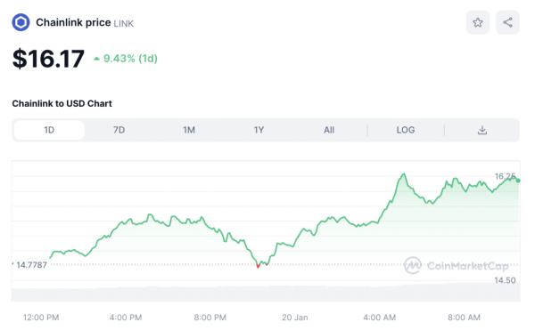
Task: Switch to the 1M chart range
Action: click(189, 130)
